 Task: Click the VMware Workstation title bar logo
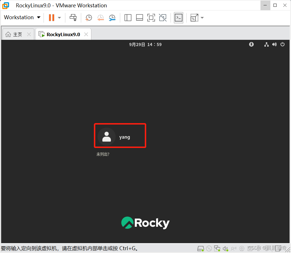point(6,6)
